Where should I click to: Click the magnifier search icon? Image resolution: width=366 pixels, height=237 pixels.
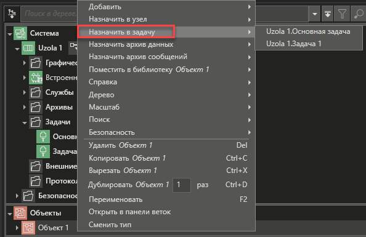358,14
